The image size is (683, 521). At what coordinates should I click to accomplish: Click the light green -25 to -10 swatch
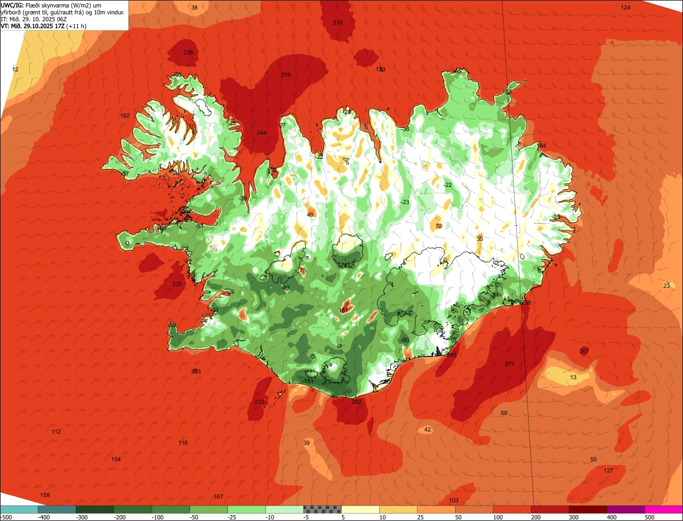[246, 509]
